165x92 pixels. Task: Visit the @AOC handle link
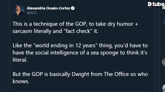tap(32, 13)
